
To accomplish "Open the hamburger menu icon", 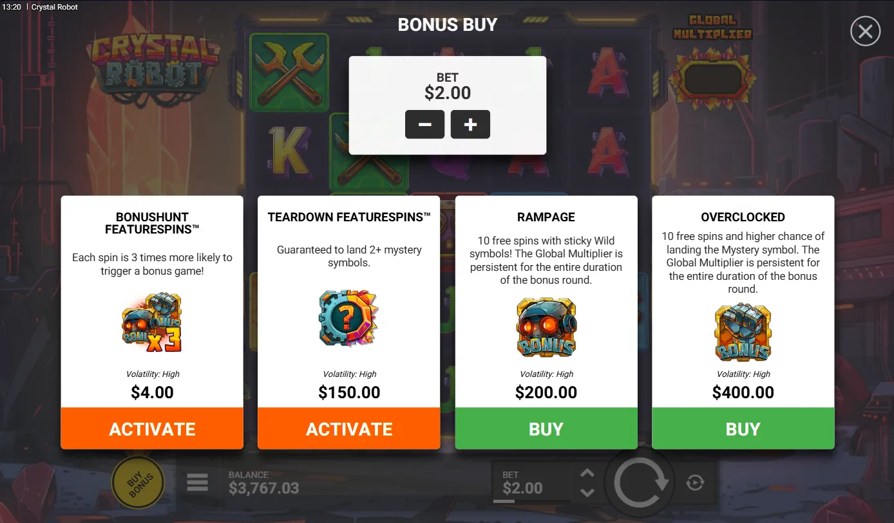I will [198, 482].
